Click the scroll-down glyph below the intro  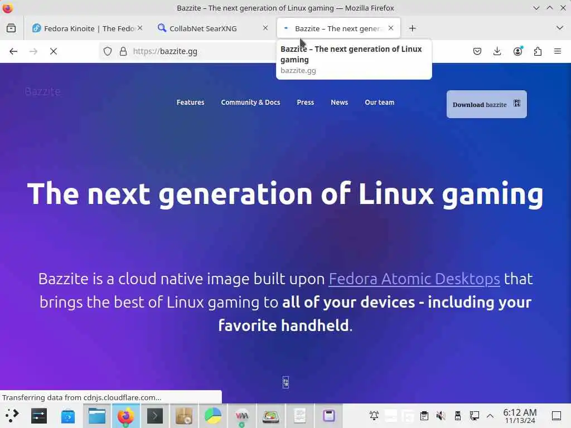tap(286, 382)
